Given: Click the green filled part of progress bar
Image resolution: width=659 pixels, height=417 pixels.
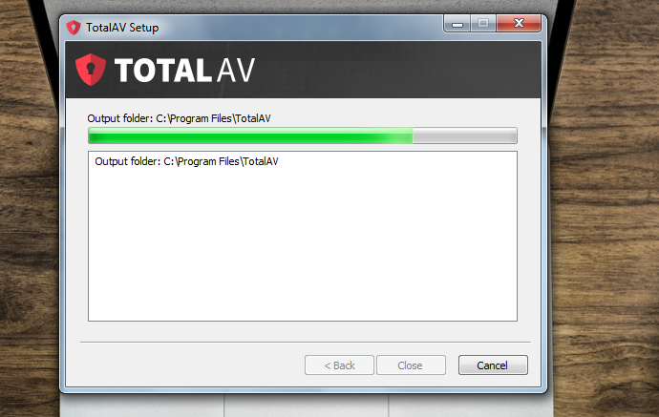Looking at the screenshot, I should (x=250, y=136).
